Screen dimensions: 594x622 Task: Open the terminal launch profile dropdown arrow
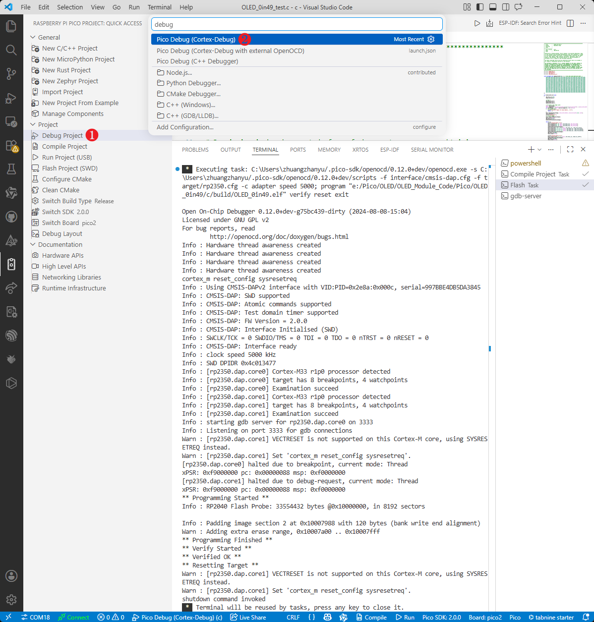click(539, 149)
